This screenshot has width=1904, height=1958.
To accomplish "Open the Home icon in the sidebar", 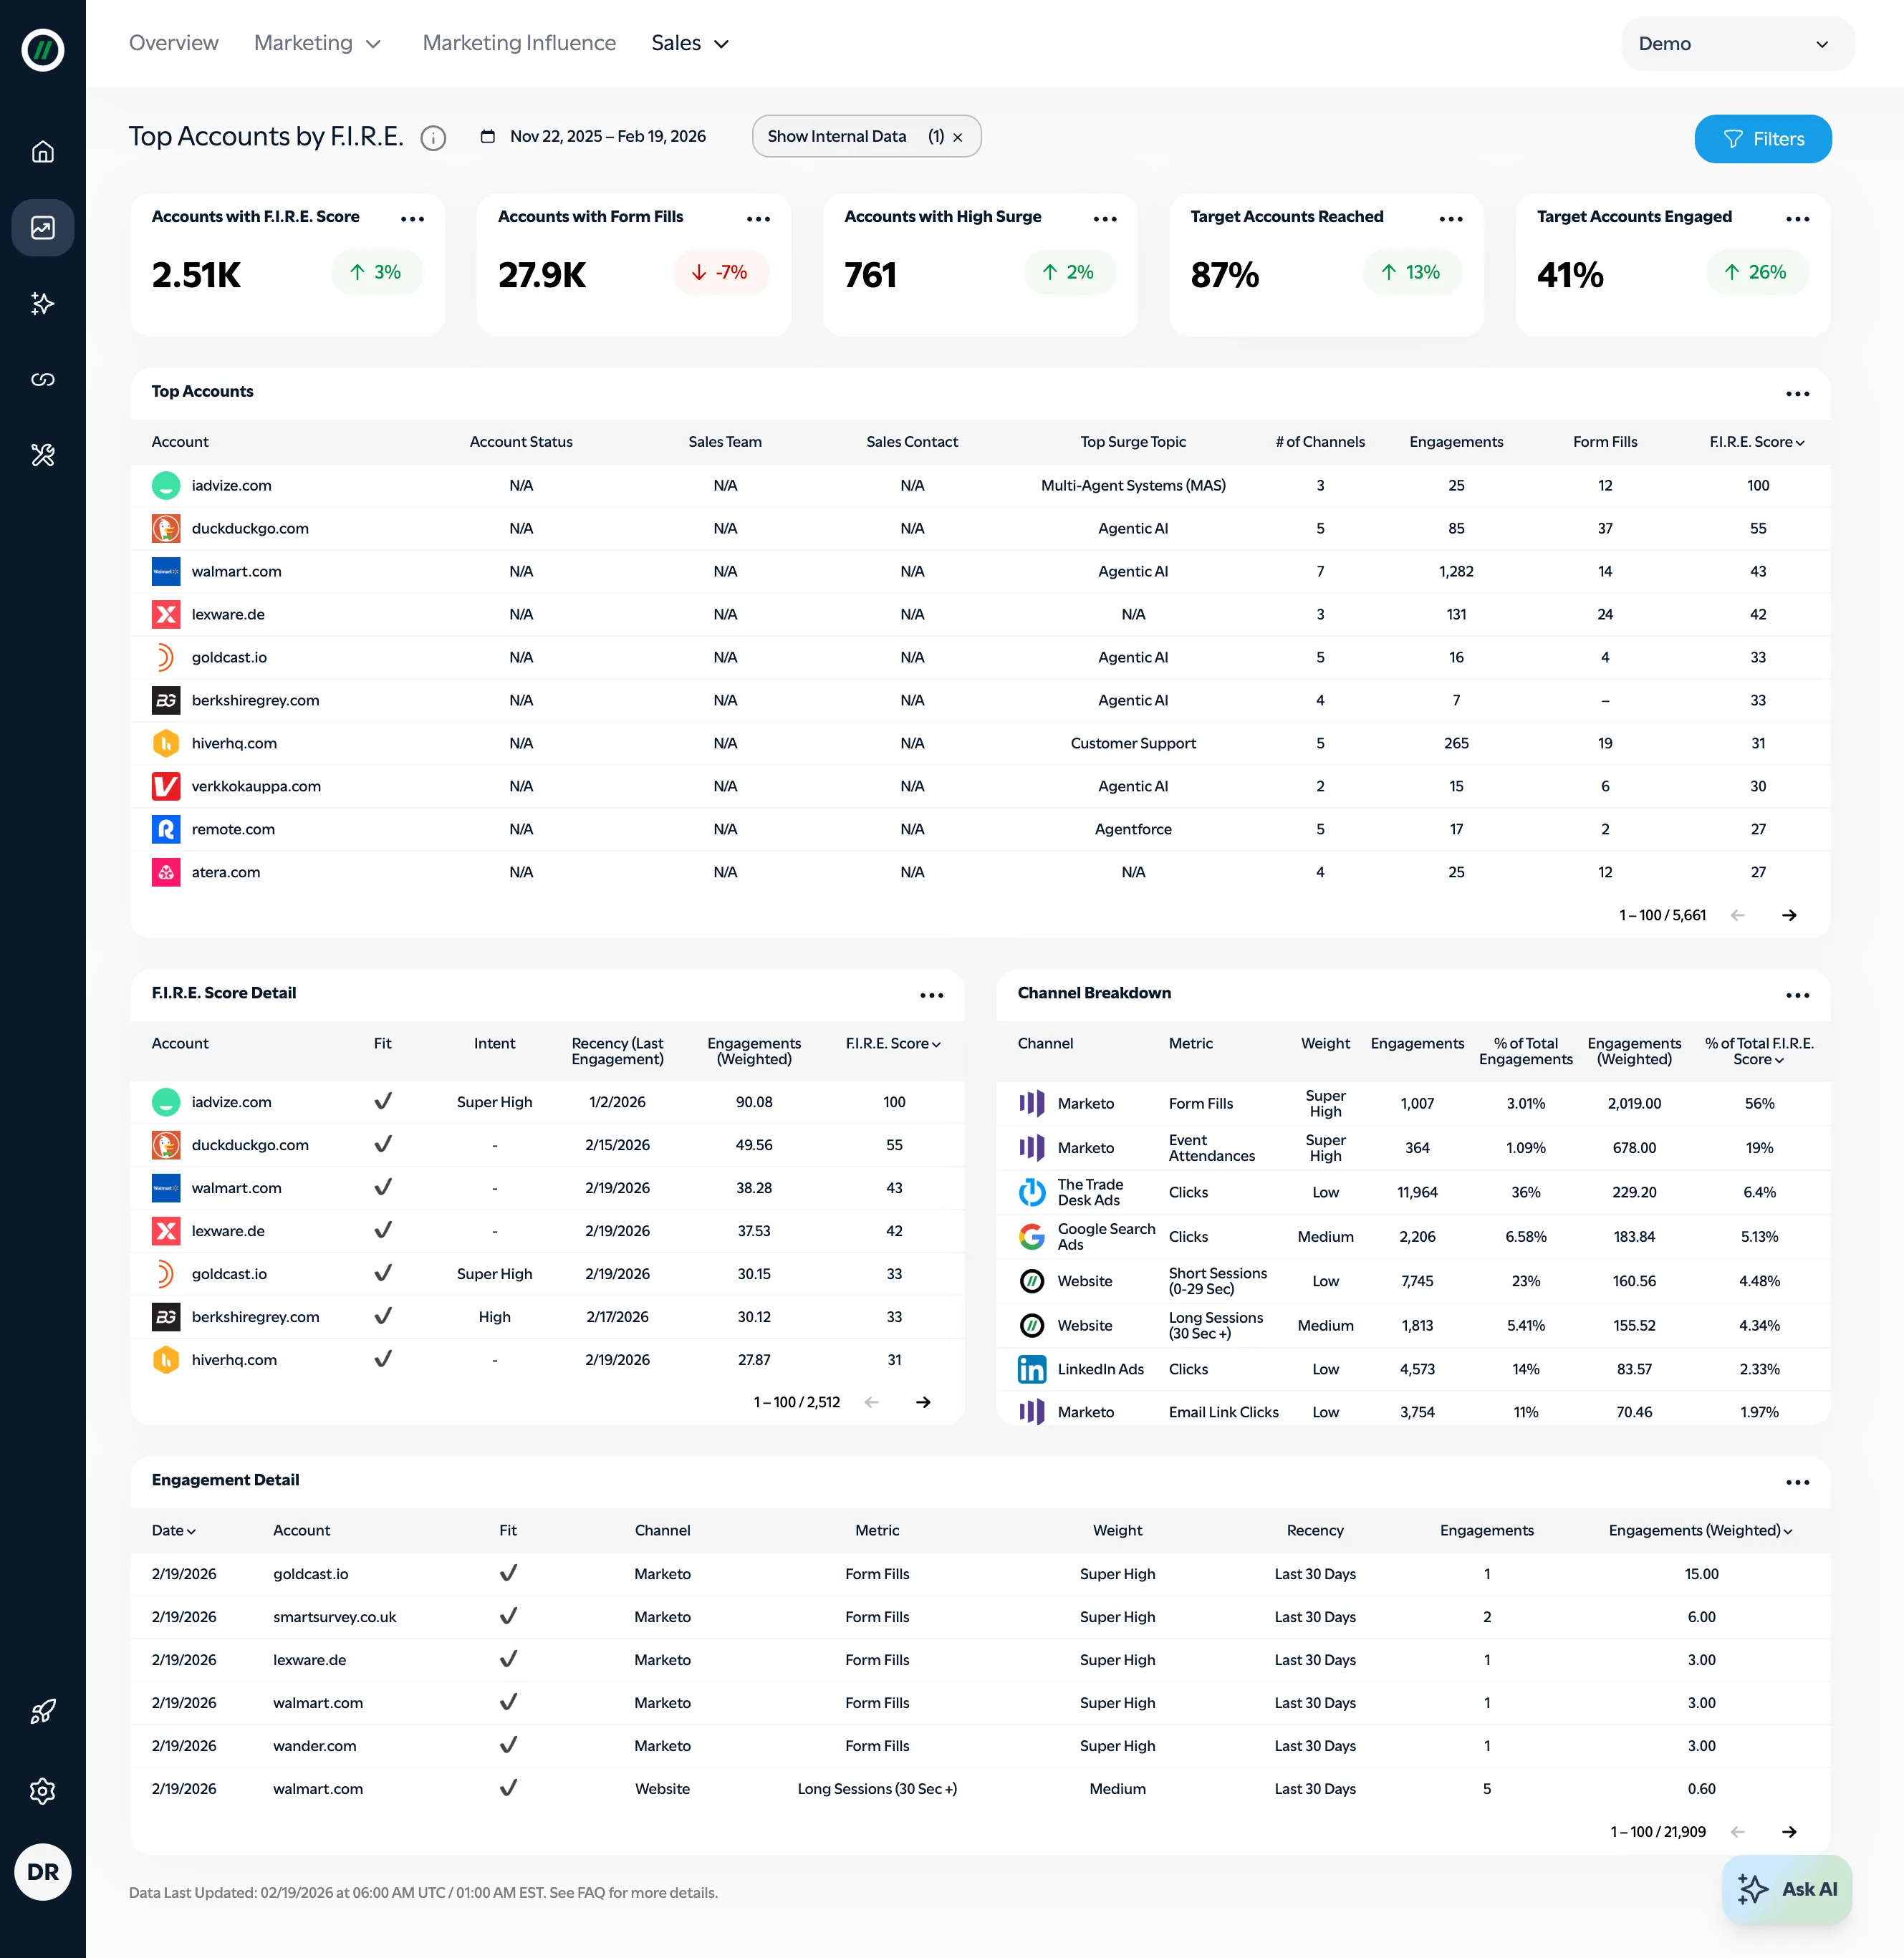I will pyautogui.click(x=43, y=151).
